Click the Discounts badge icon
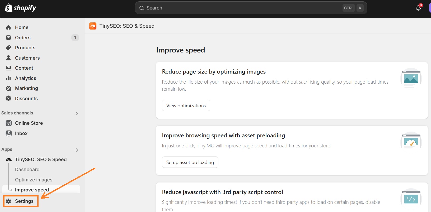Screen dimensions: 431x212 pyautogui.click(x=8, y=98)
